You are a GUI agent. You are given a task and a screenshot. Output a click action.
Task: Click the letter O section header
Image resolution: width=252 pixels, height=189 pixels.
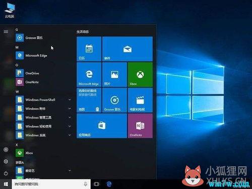[x=17, y=65]
